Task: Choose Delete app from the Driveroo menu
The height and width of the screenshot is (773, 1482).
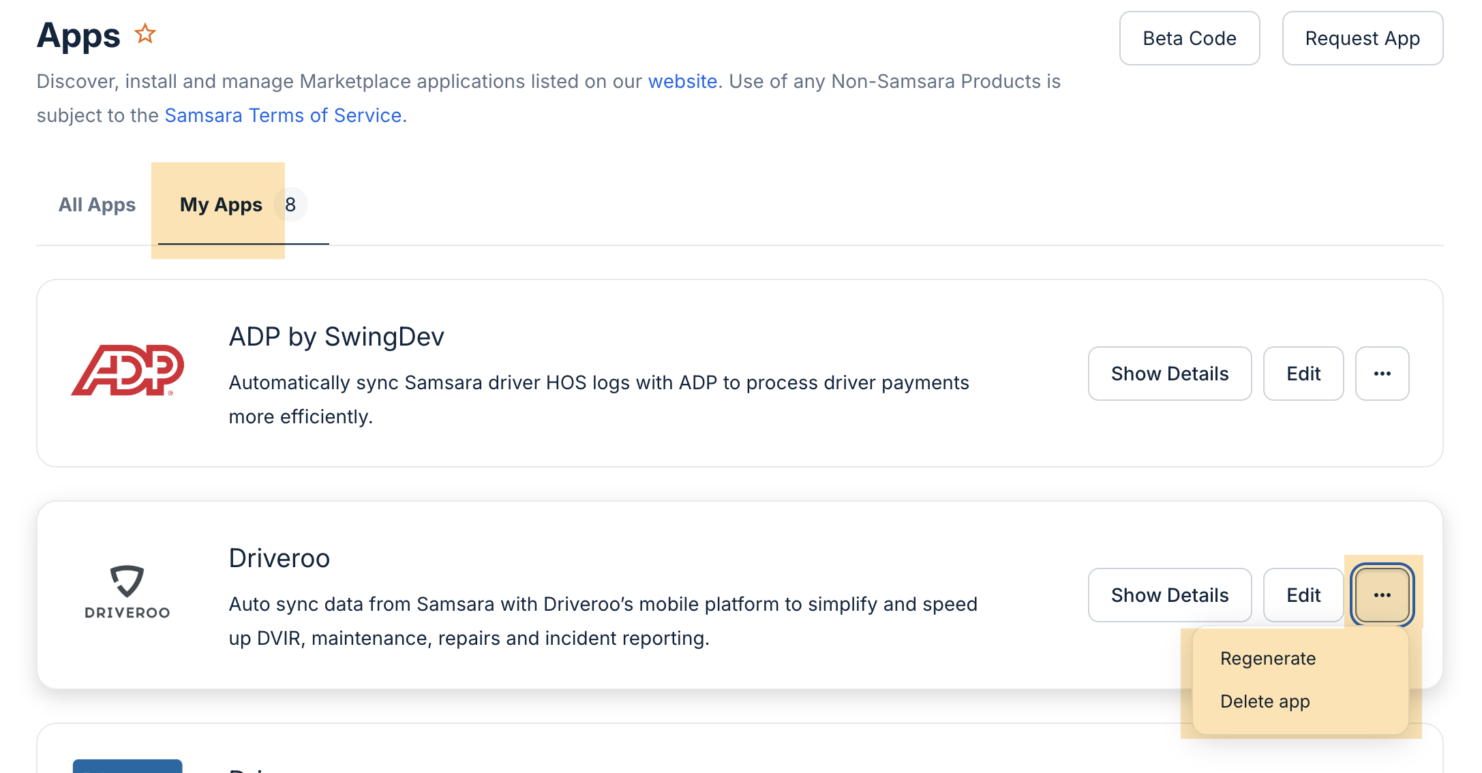Action: [x=1265, y=701]
